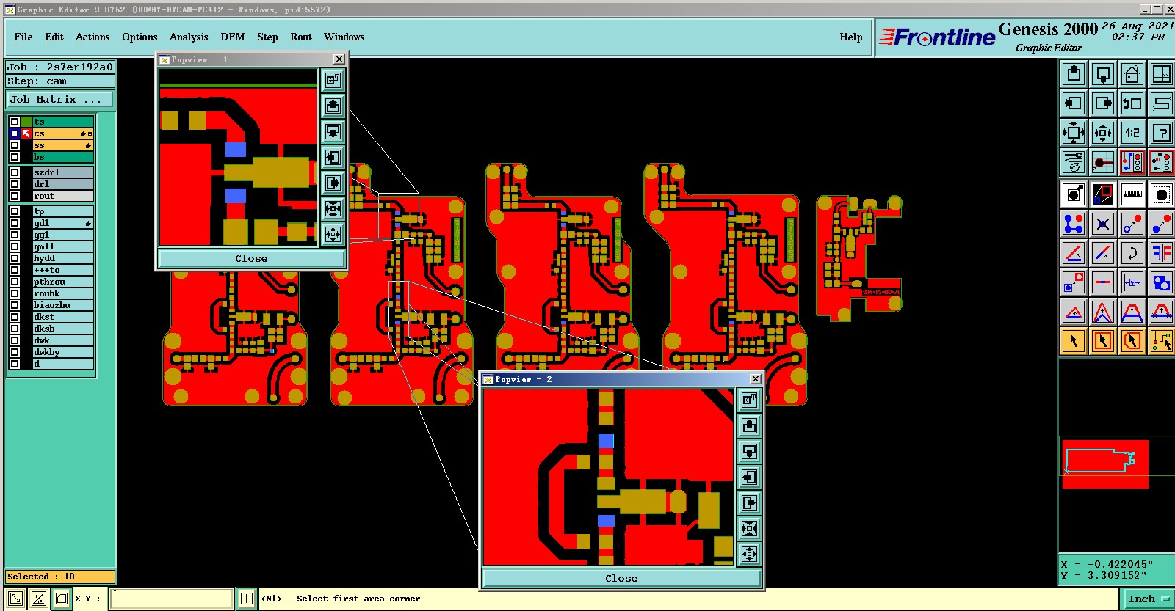Activate the ruler measure tool icon

pyautogui.click(x=1132, y=194)
